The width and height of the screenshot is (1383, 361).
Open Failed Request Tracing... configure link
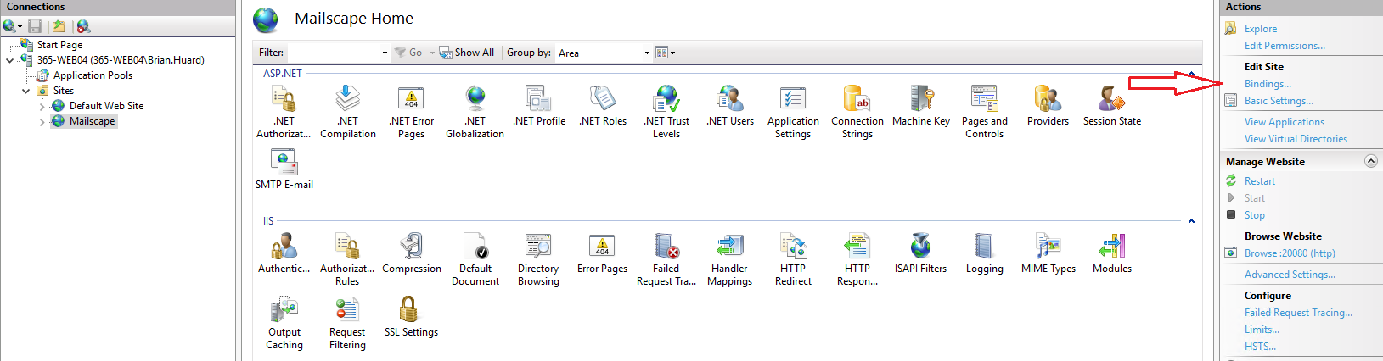1299,313
